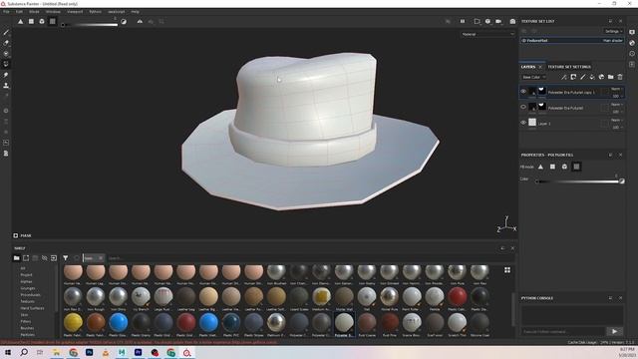Open Windows Start menu on taskbar

click(x=8, y=352)
